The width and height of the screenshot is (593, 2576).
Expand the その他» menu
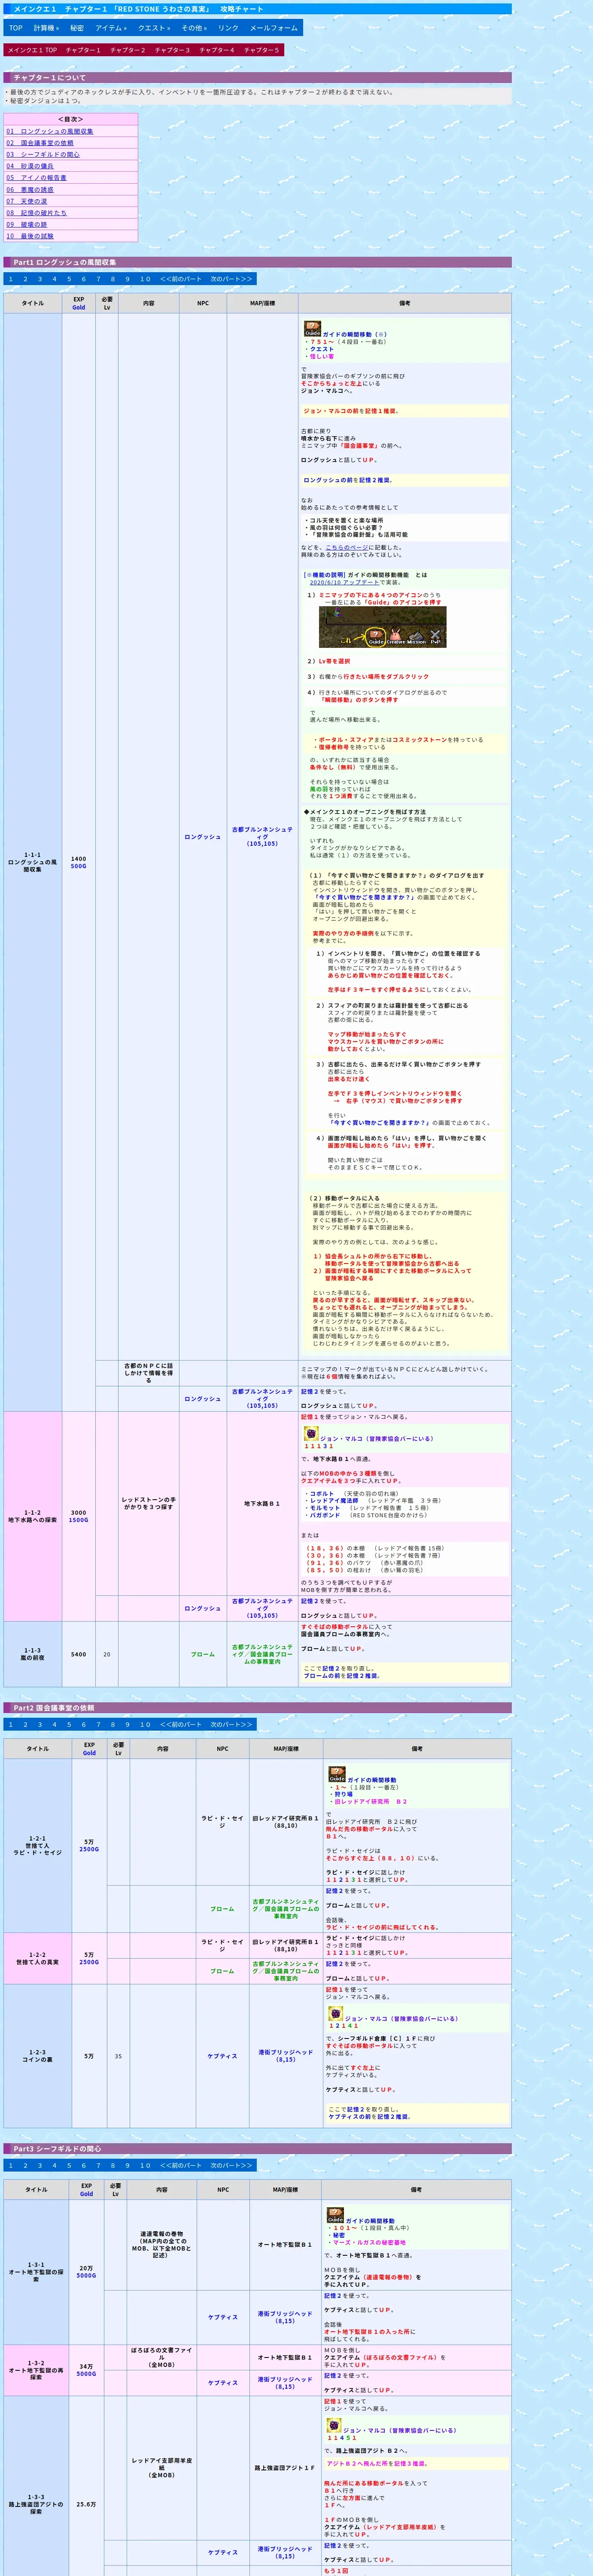coord(194,28)
